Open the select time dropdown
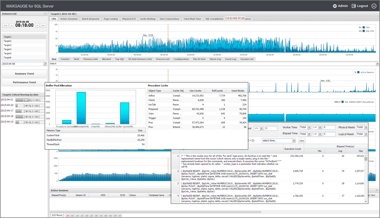 tap(279, 141)
